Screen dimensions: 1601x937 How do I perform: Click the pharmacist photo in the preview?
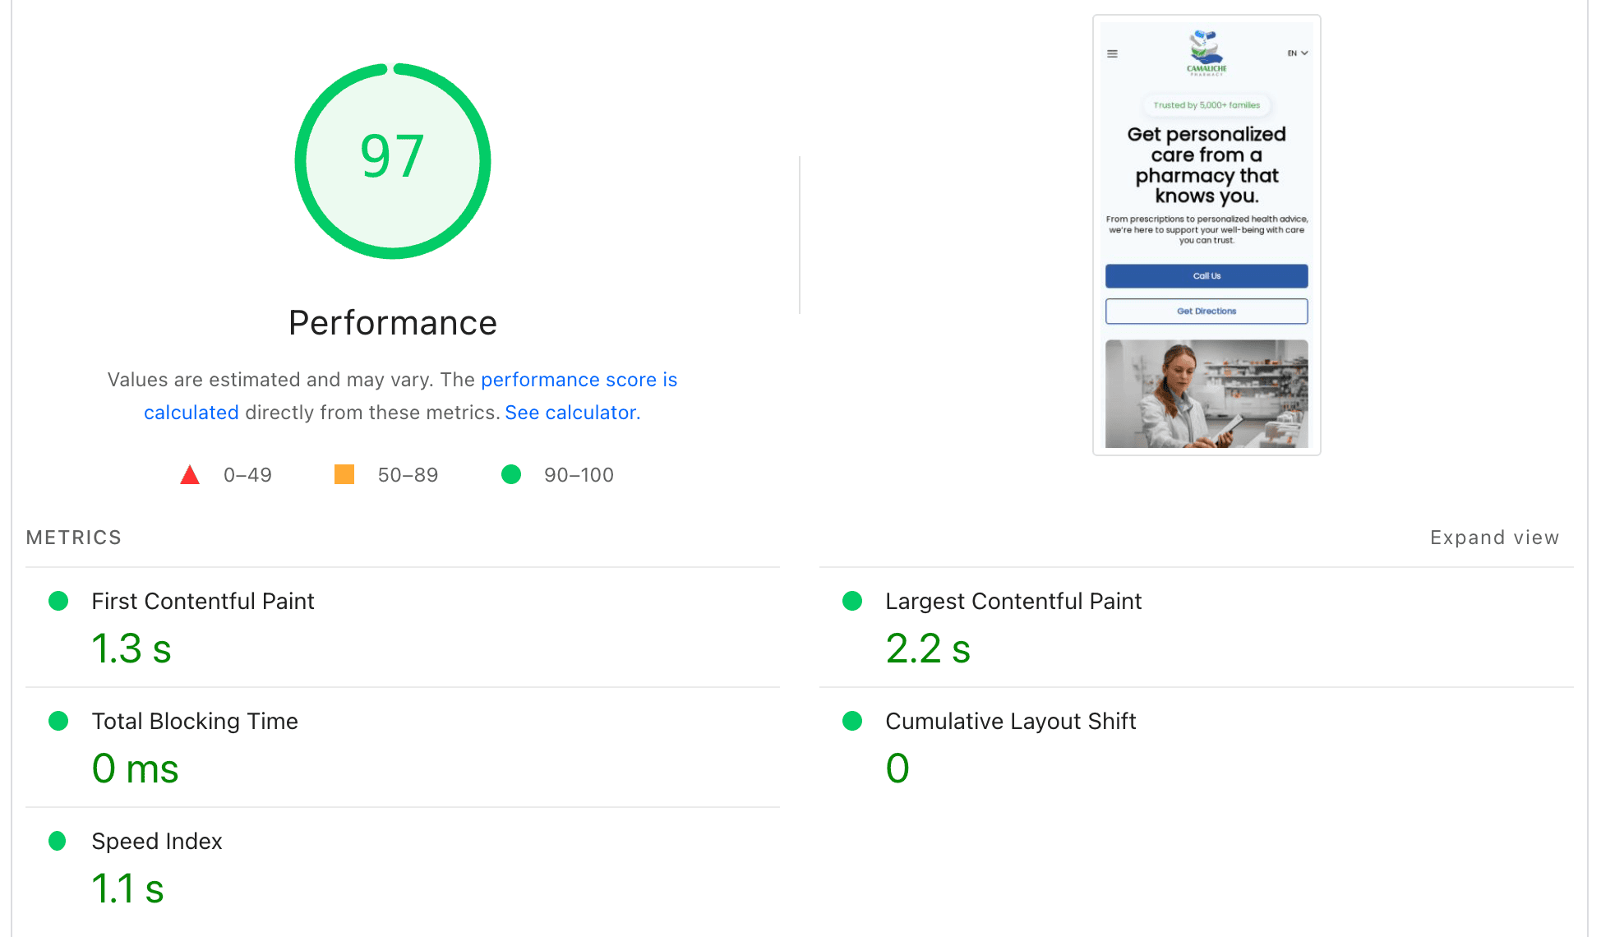pos(1206,394)
